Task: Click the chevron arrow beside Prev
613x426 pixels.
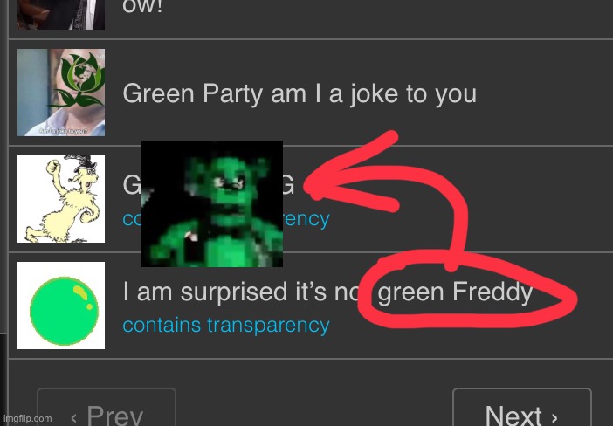Action: point(74,418)
